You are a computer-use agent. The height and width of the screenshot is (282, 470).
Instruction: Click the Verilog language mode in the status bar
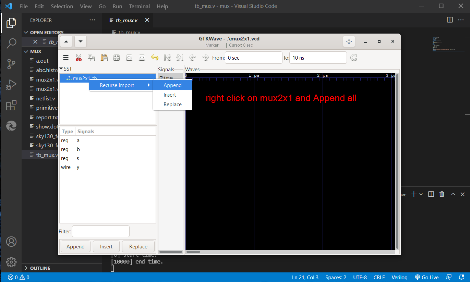[399, 277]
